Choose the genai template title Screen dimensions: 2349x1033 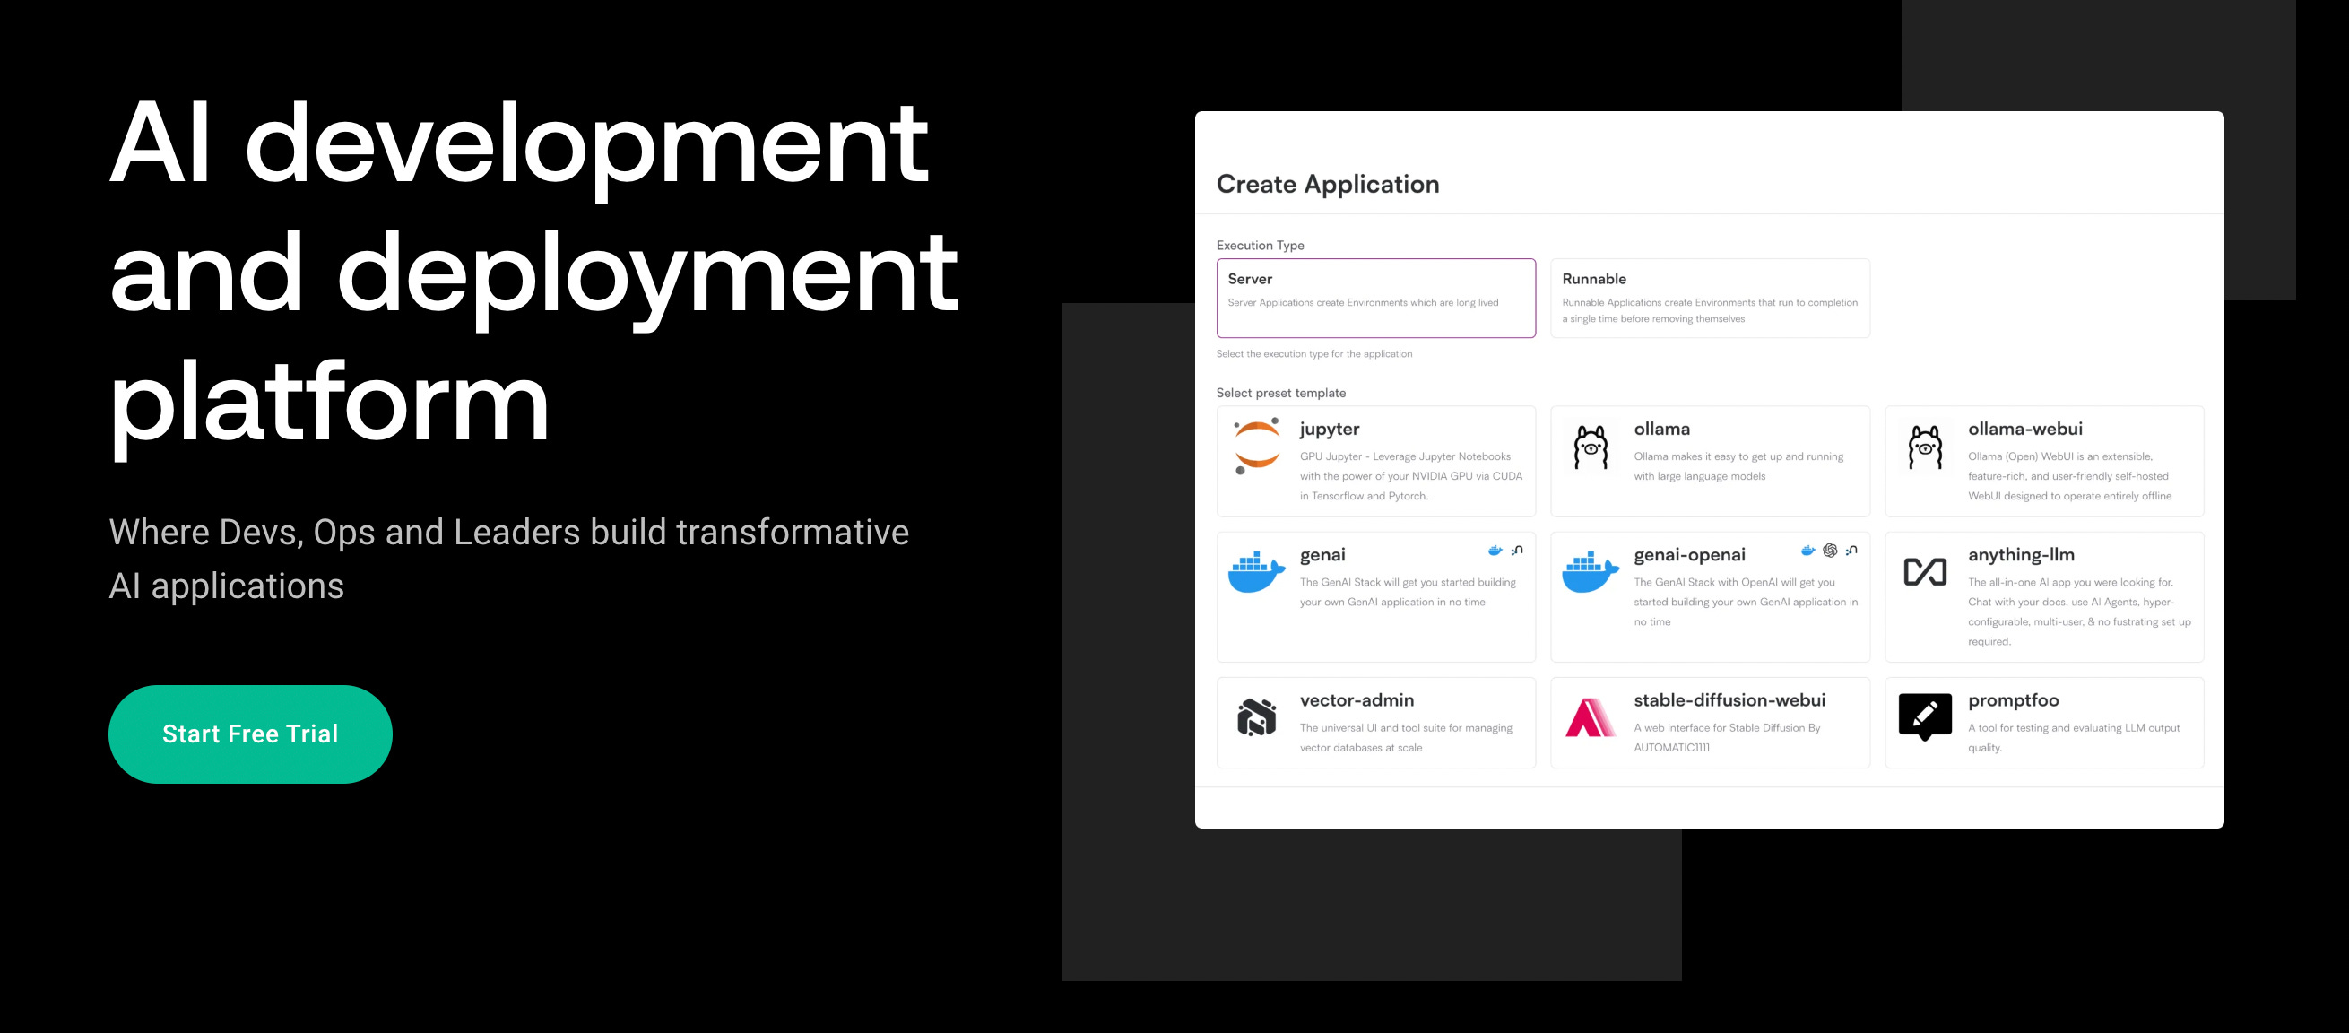[1322, 555]
